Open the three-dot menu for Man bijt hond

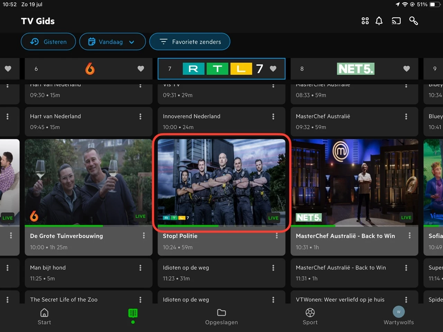tap(140, 268)
